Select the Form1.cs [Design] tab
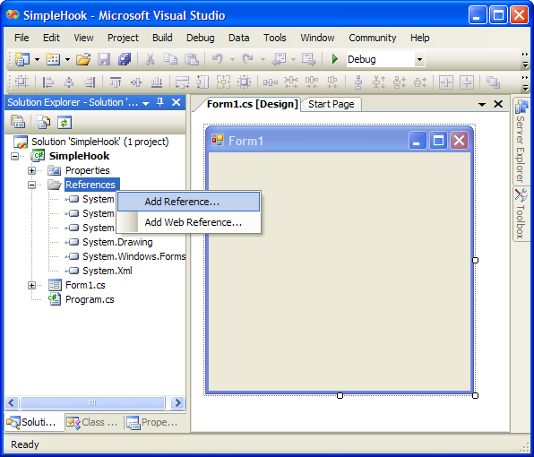The image size is (534, 457). (252, 104)
